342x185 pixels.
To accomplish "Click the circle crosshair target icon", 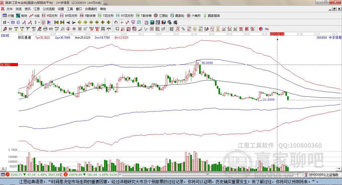I will [68, 29].
